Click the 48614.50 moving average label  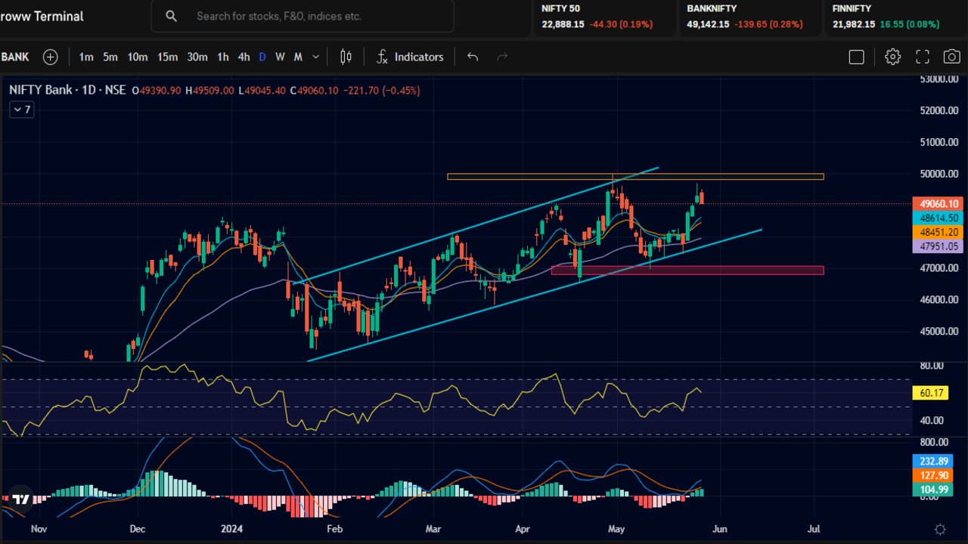click(x=939, y=218)
